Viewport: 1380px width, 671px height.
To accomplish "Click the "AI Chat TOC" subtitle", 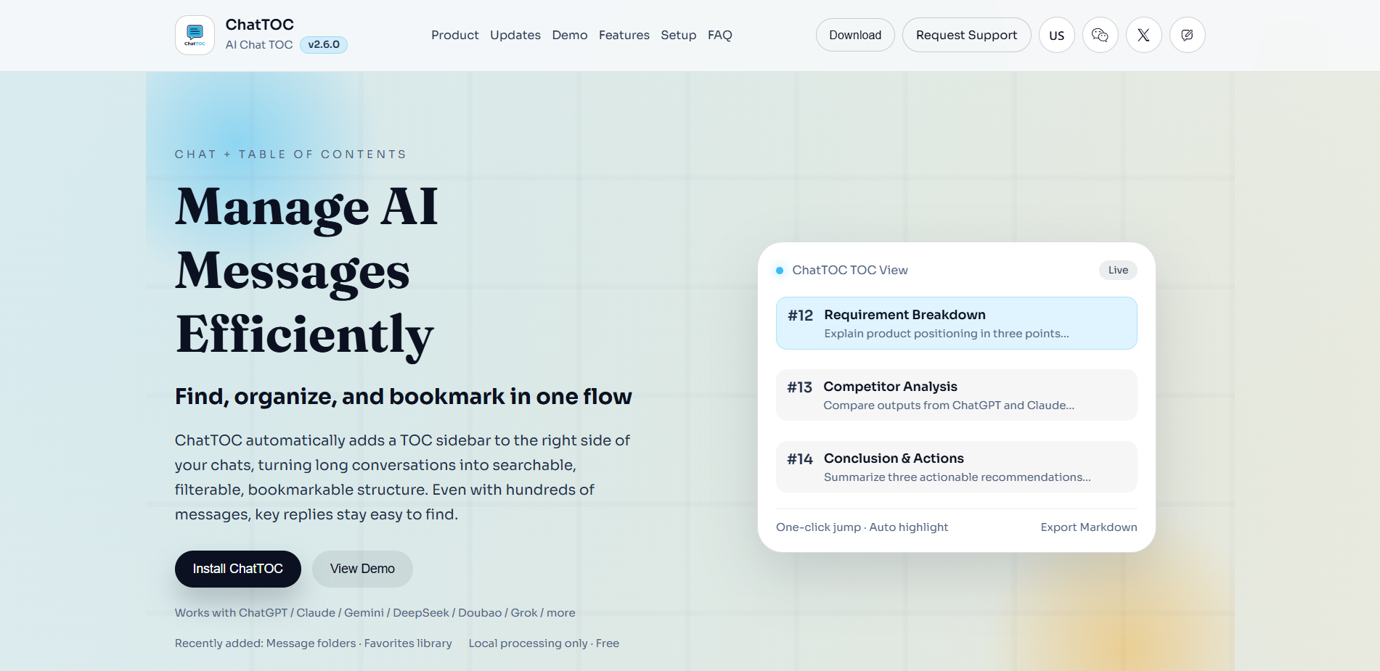I will [259, 45].
